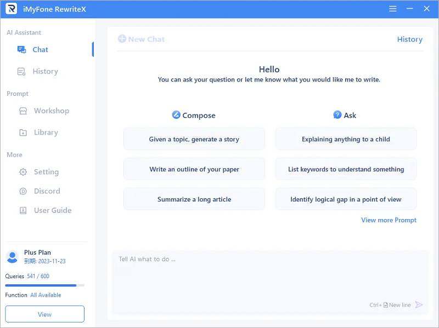This screenshot has width=439, height=328.
Task: Click the Compose pencil icon
Action: 176,114
